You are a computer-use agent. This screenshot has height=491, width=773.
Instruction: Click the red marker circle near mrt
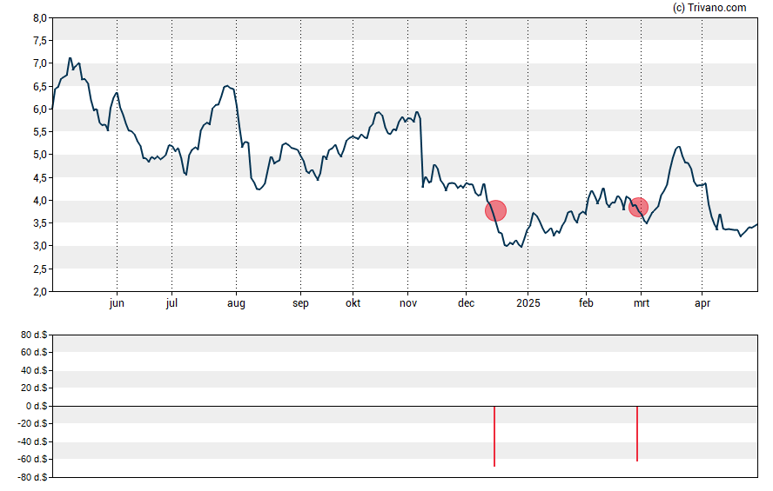(638, 207)
